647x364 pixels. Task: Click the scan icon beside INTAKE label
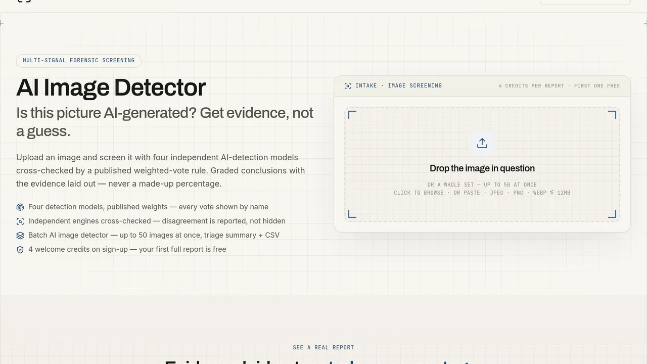(348, 86)
